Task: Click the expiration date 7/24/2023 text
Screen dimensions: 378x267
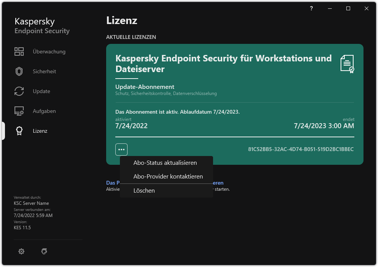Action: tap(324, 125)
